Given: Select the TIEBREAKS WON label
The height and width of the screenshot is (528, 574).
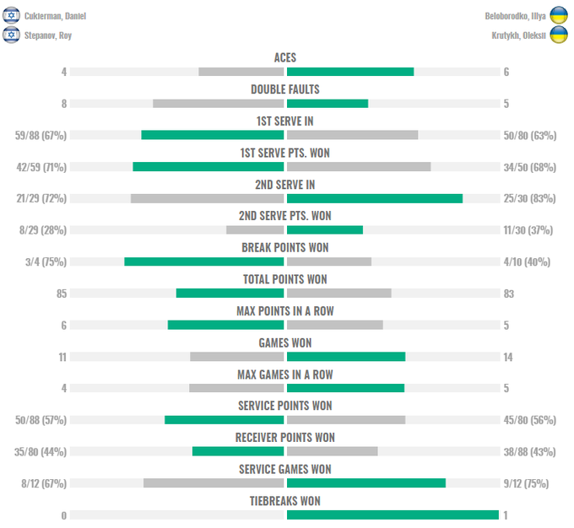Looking at the screenshot, I should 285,501.
